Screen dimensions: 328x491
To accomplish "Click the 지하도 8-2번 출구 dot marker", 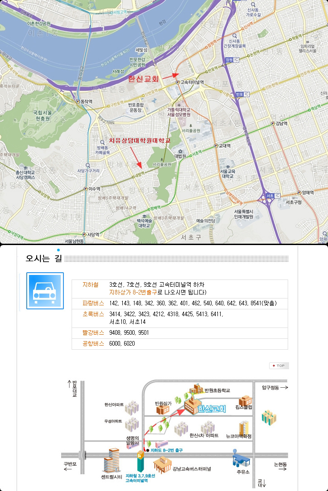I will click(x=148, y=451).
